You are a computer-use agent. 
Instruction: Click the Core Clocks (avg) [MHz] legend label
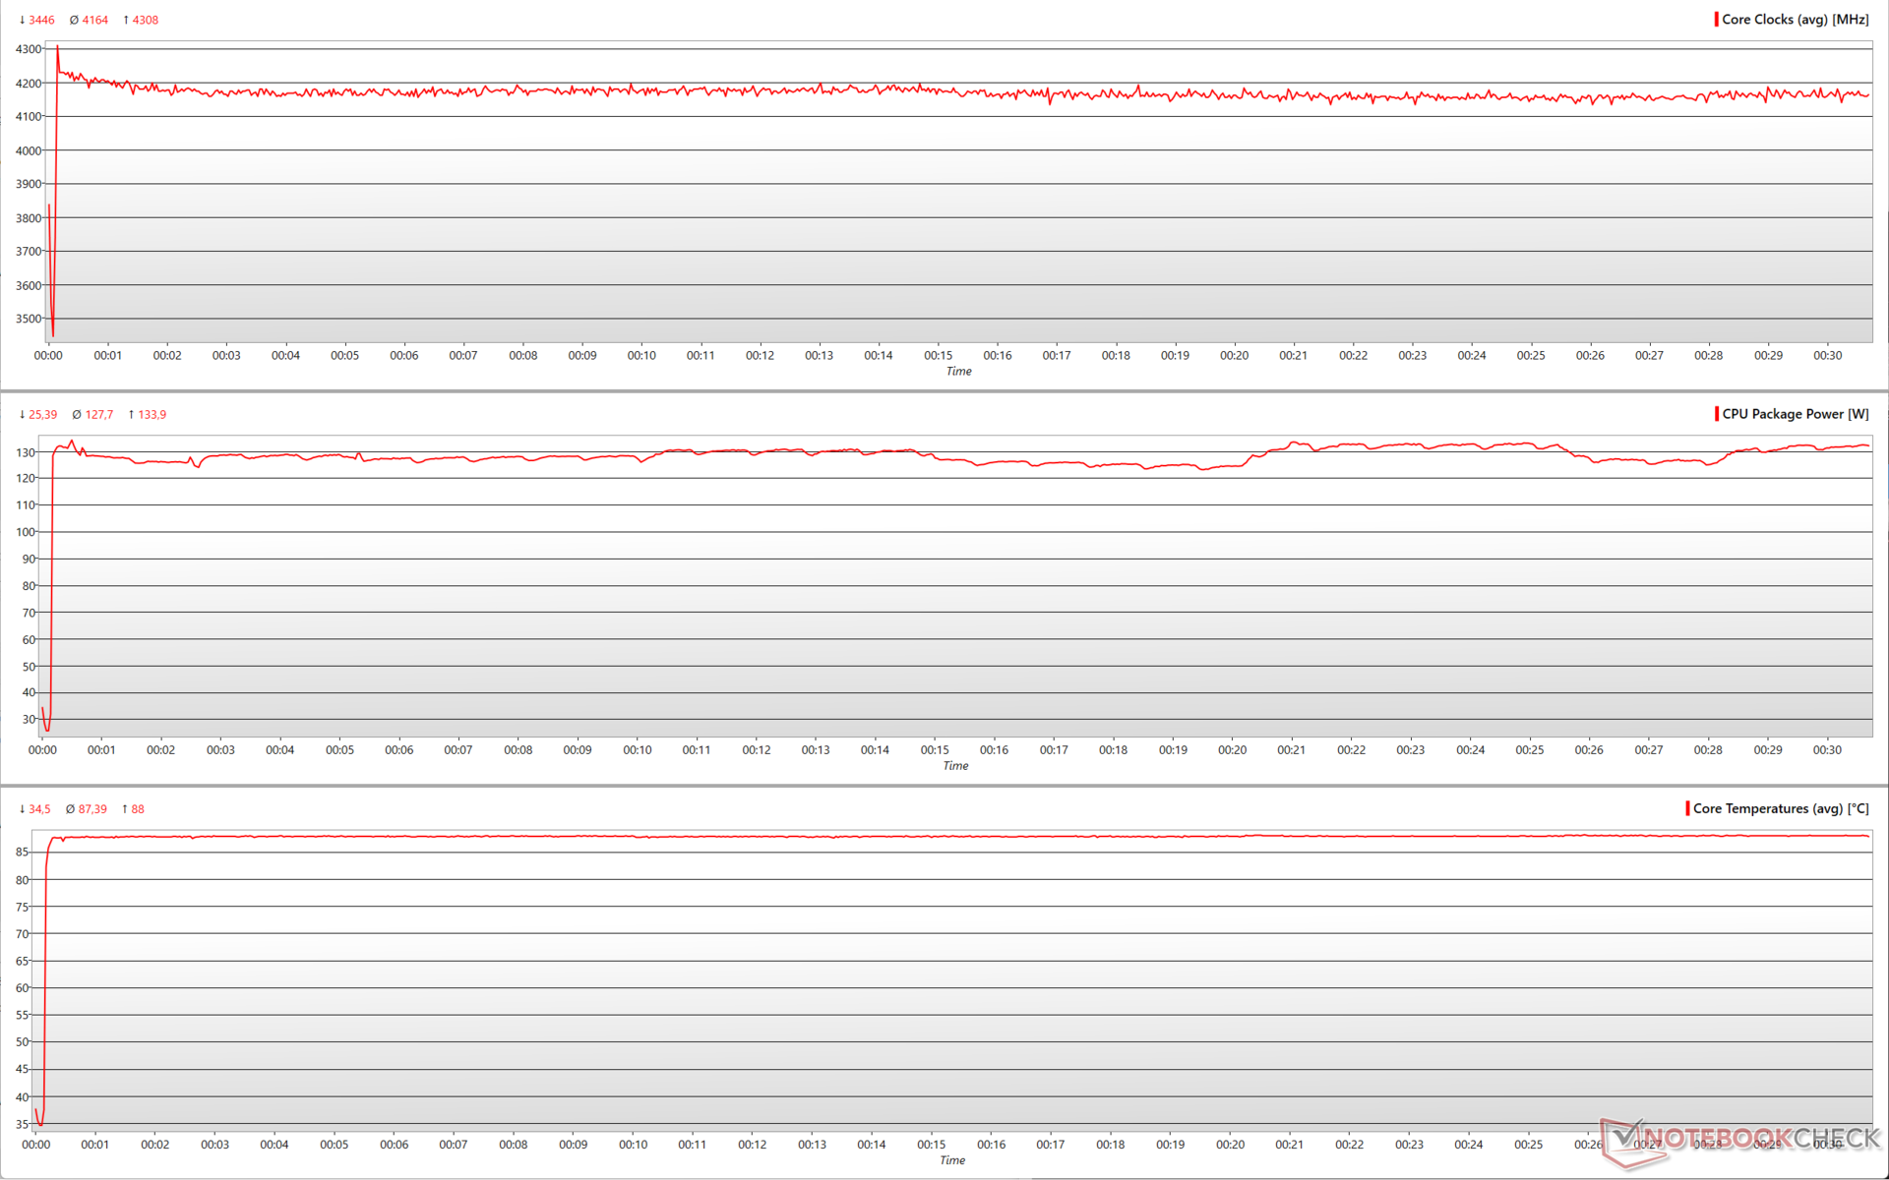[x=1795, y=20]
